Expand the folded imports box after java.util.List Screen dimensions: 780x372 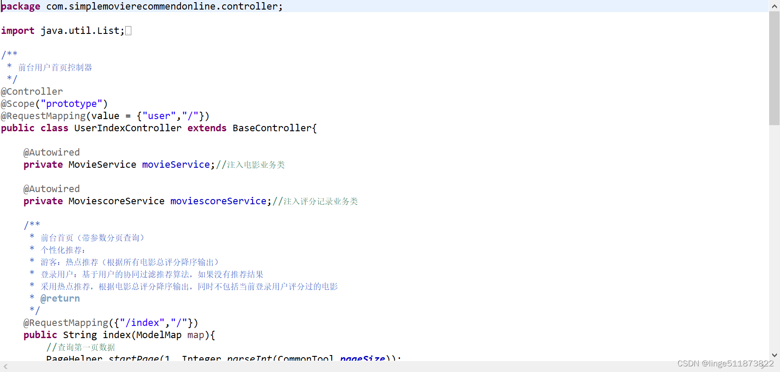(x=128, y=31)
